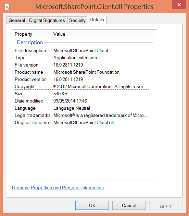Click the Application extension value
The height and width of the screenshot is (216, 189).
75,58
